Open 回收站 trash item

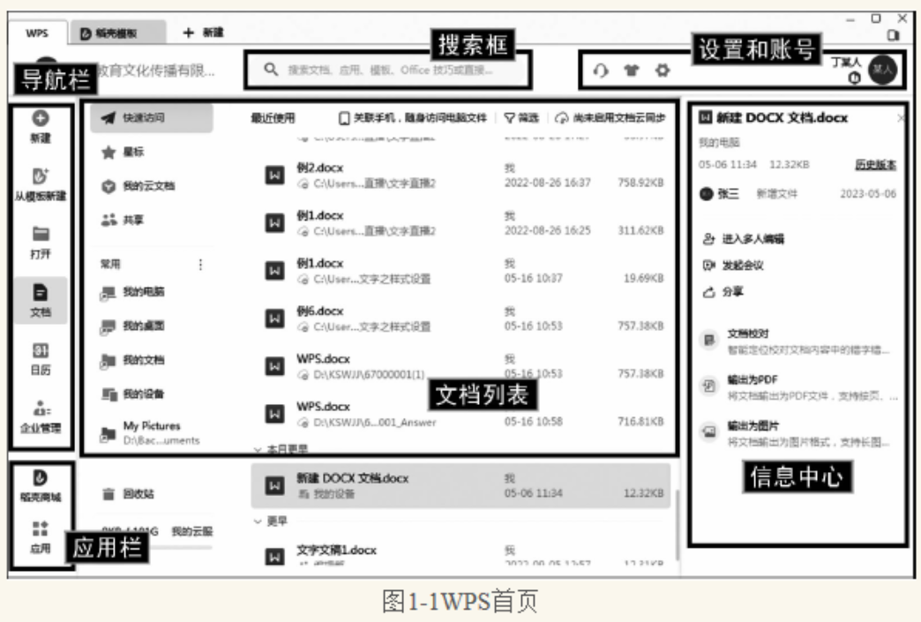pos(128,494)
